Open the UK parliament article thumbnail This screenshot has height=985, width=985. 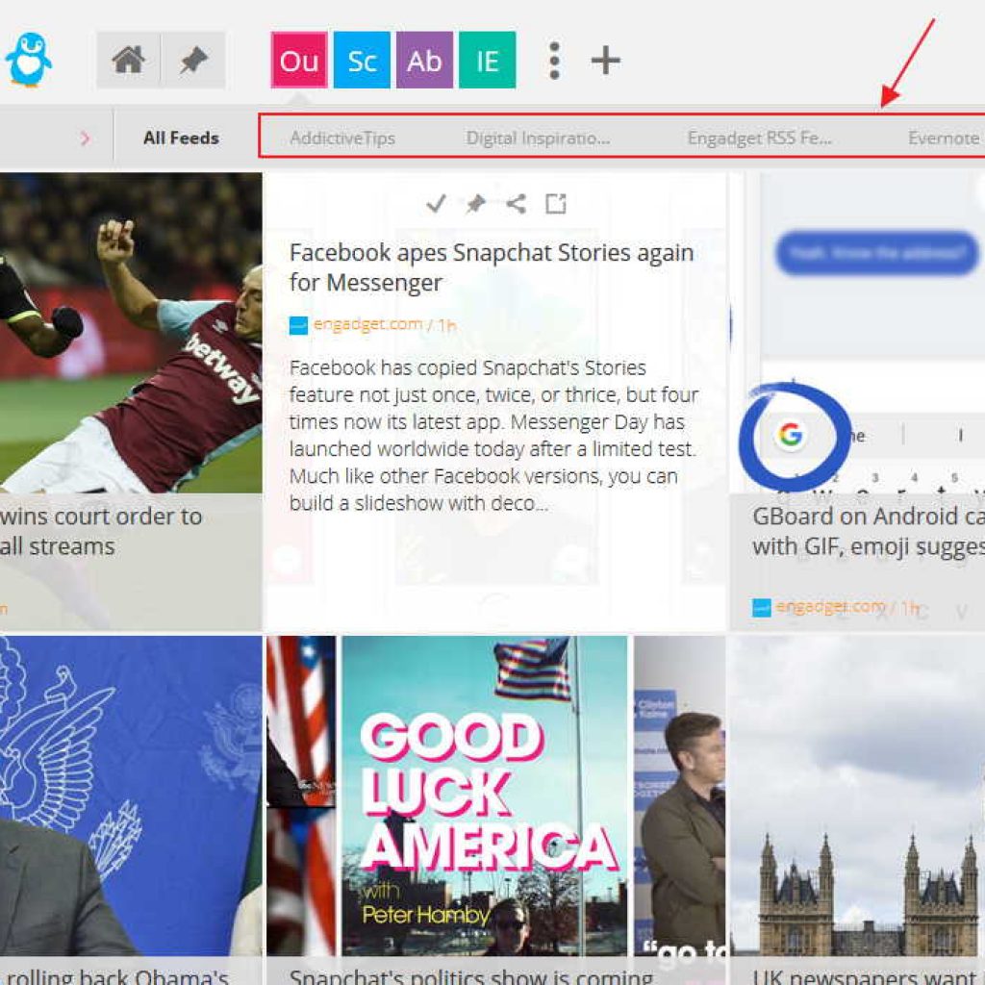[x=857, y=796]
